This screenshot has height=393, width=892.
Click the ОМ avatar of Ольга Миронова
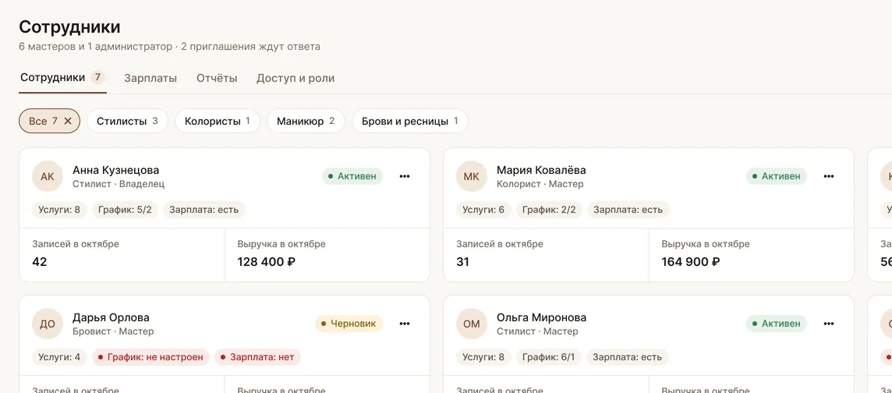[472, 324]
